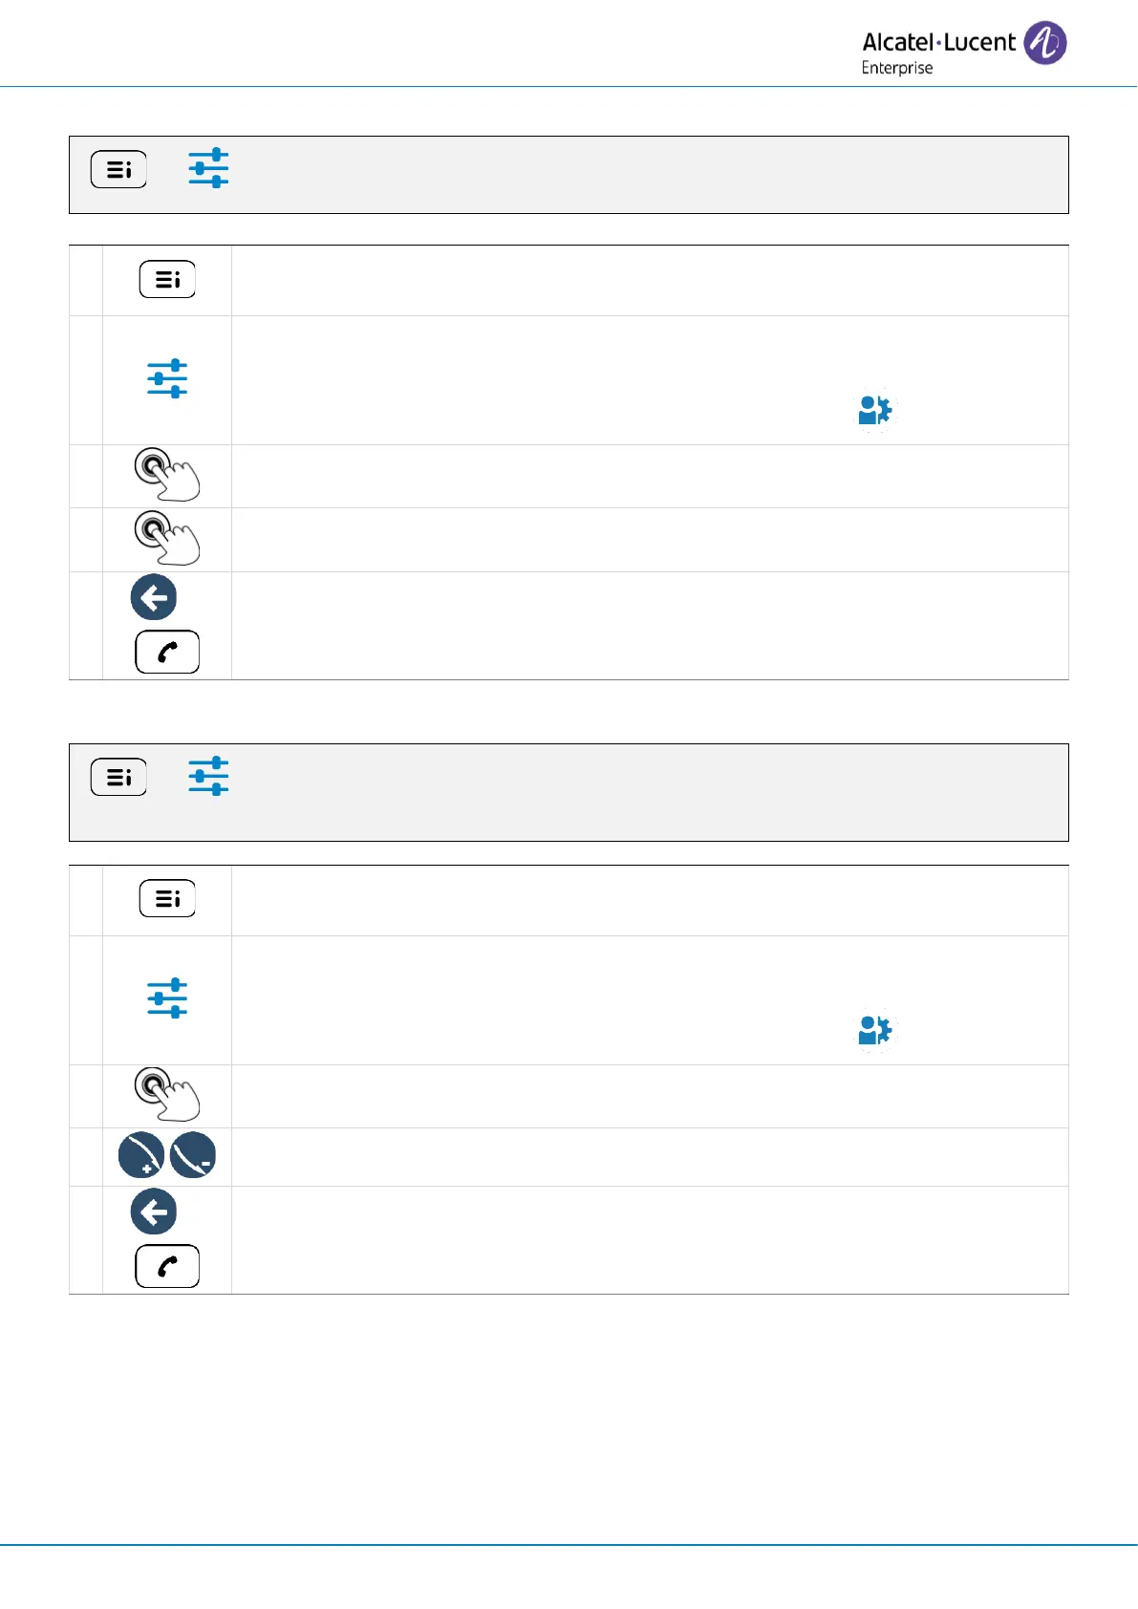Select the blue sliders settings icon in the lower table
1138x1609 pixels.
pyautogui.click(x=167, y=998)
